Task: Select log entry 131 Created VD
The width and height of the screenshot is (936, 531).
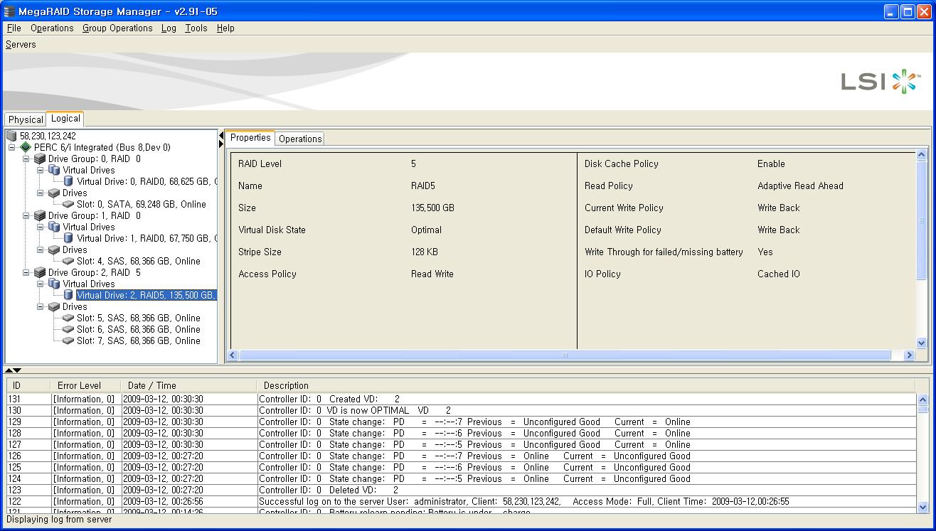Action: [x=462, y=399]
